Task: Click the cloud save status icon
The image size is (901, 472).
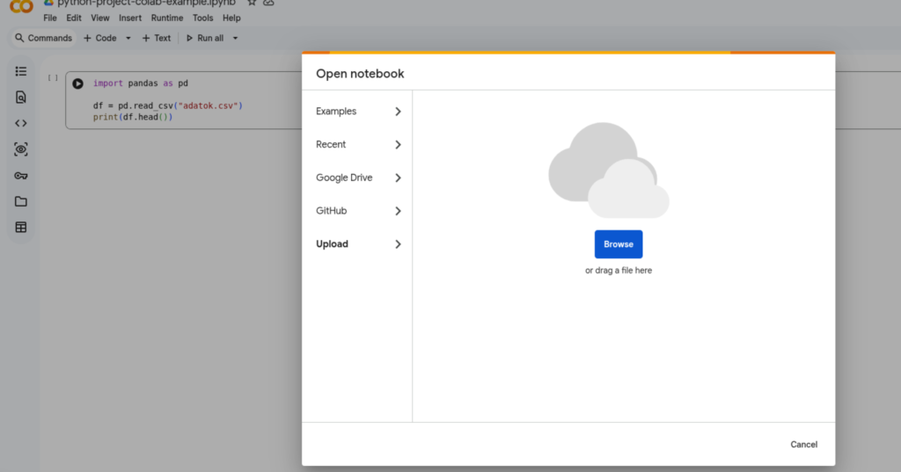Action: pyautogui.click(x=268, y=3)
